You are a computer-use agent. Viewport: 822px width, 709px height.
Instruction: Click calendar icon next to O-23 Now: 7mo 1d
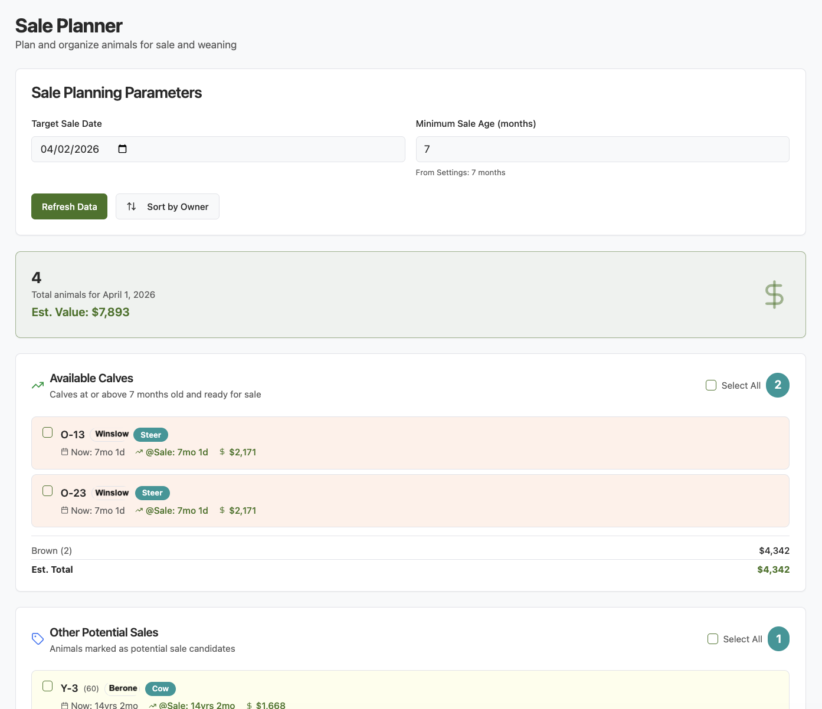[x=64, y=510]
